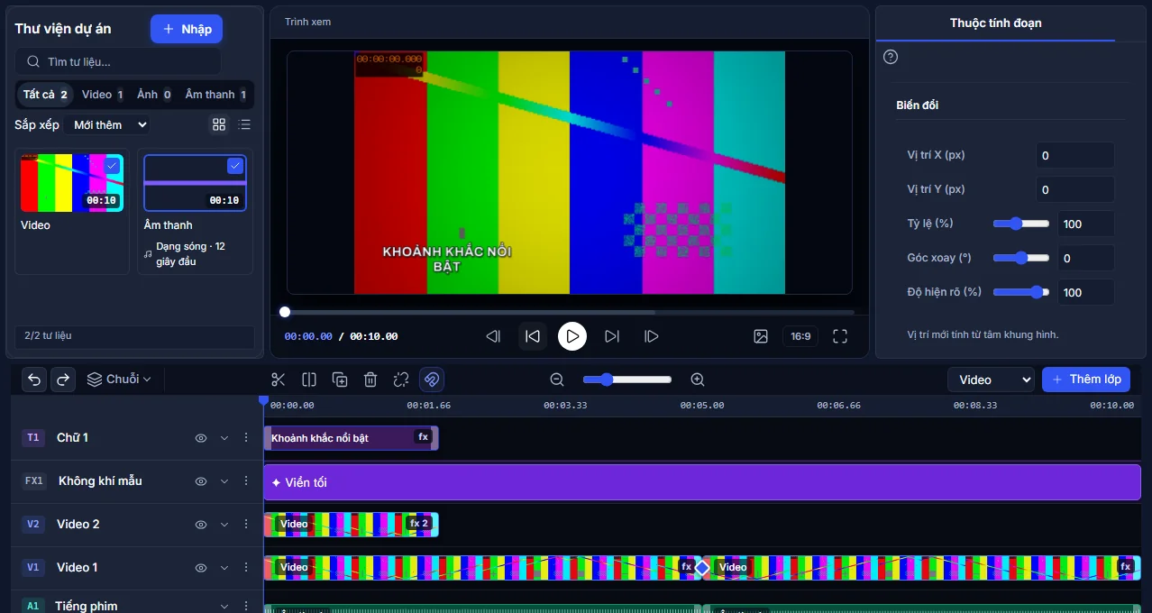Click the trash delete icon in timeline toolbar
1152x613 pixels.
(x=370, y=380)
